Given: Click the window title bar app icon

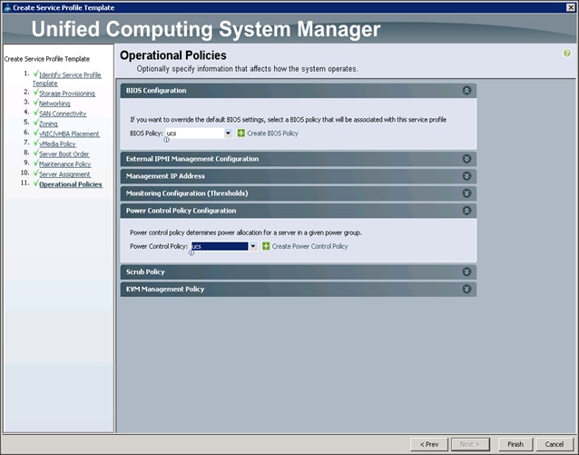Looking at the screenshot, I should pyautogui.click(x=6, y=8).
